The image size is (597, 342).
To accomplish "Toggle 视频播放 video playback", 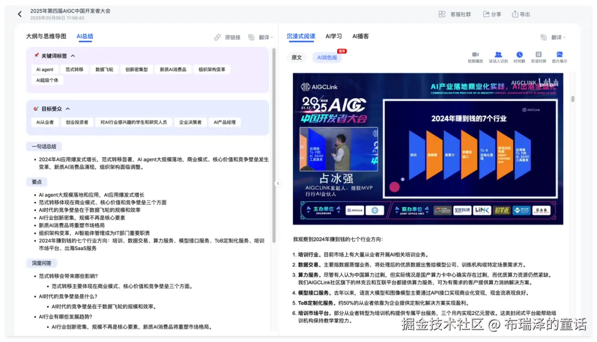I will pyautogui.click(x=475, y=57).
